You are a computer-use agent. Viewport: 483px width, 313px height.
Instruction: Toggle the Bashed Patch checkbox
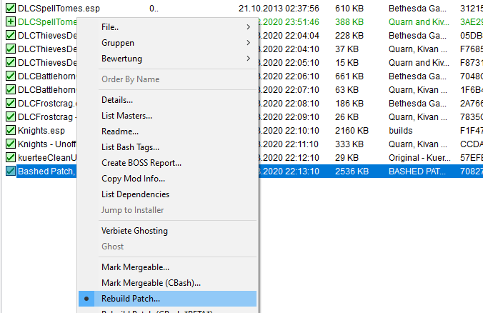10,172
